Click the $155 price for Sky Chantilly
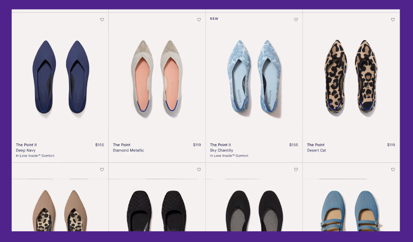 (294, 145)
